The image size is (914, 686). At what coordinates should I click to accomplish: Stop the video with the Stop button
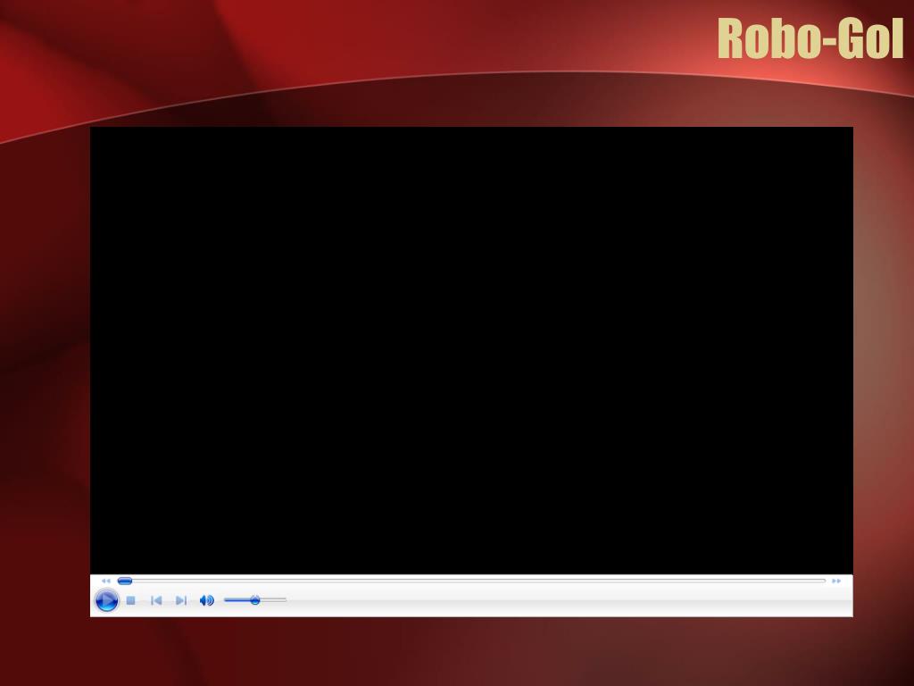131,600
